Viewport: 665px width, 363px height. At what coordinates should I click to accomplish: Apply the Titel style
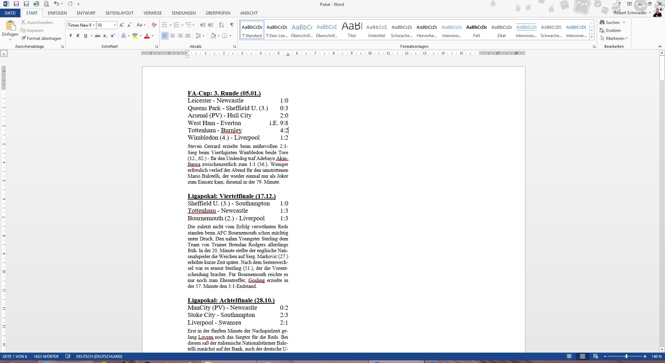click(352, 30)
